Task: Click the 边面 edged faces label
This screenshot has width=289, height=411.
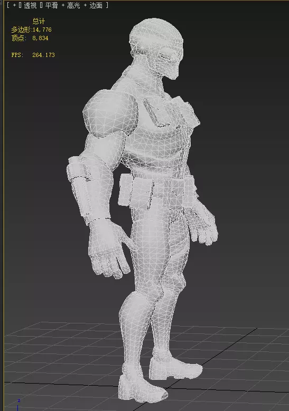Action: click(x=96, y=5)
